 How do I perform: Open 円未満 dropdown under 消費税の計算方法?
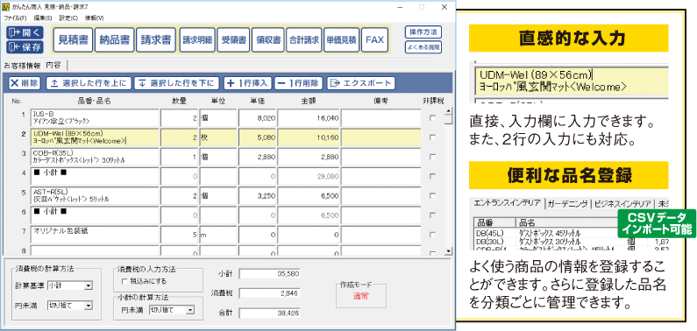[x=70, y=306]
